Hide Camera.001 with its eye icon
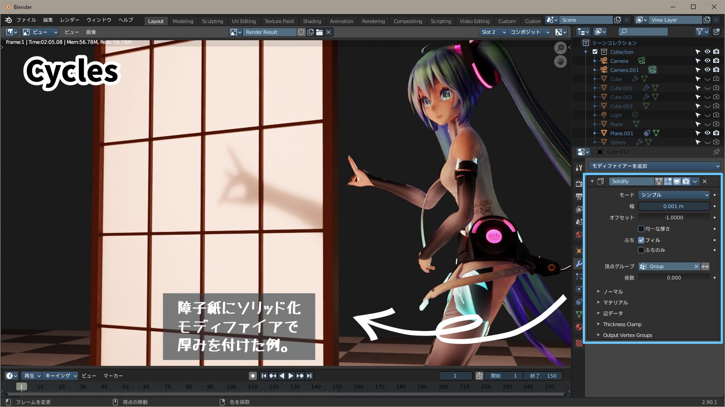This screenshot has width=725, height=407. click(x=707, y=70)
